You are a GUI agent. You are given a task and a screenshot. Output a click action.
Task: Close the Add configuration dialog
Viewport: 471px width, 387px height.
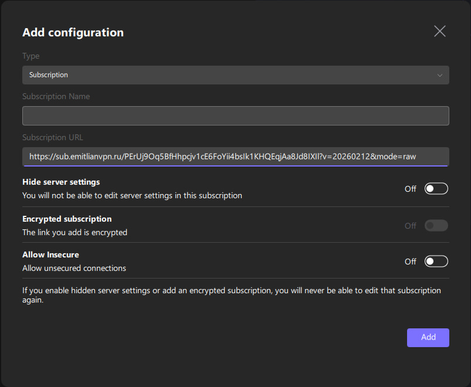439,31
